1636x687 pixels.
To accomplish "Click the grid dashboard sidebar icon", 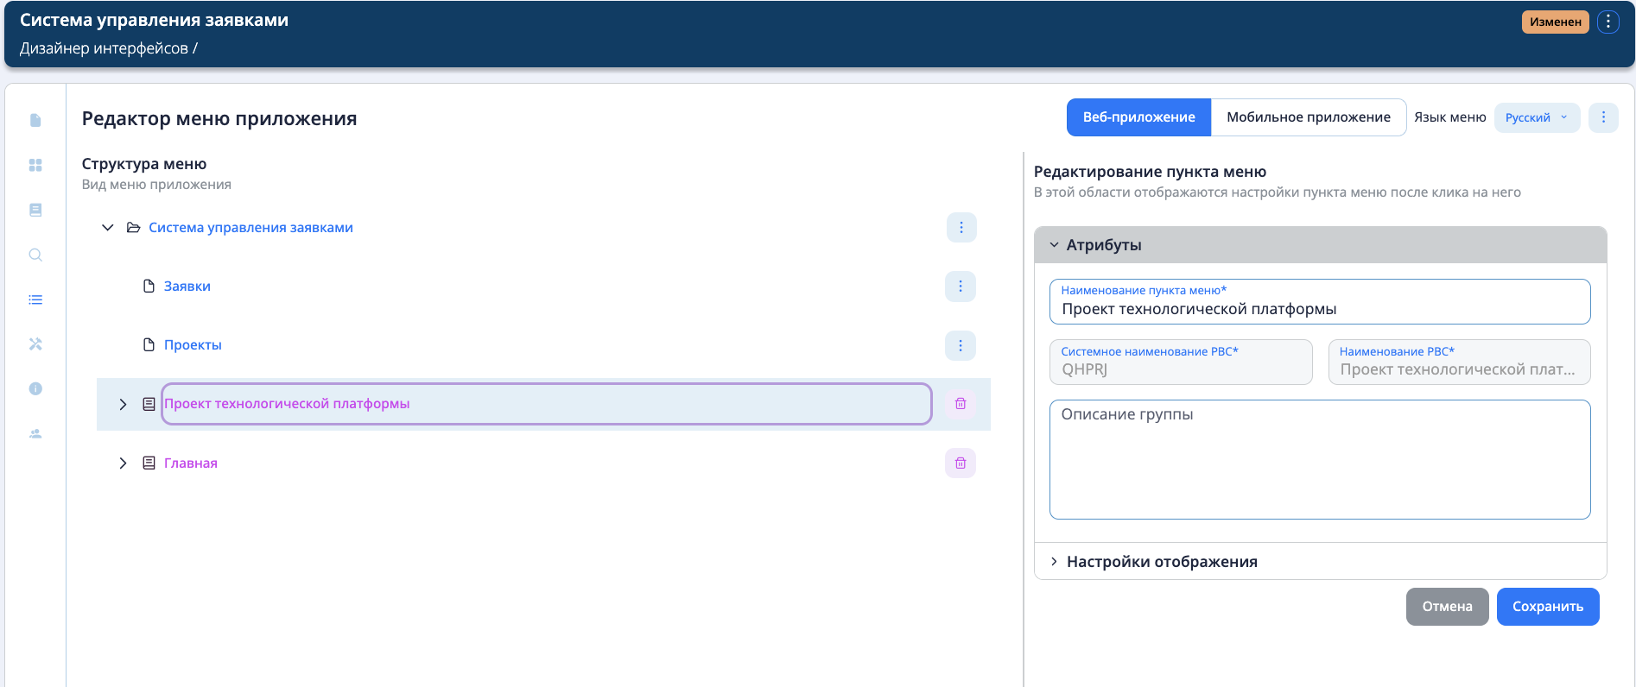I will (x=35, y=165).
